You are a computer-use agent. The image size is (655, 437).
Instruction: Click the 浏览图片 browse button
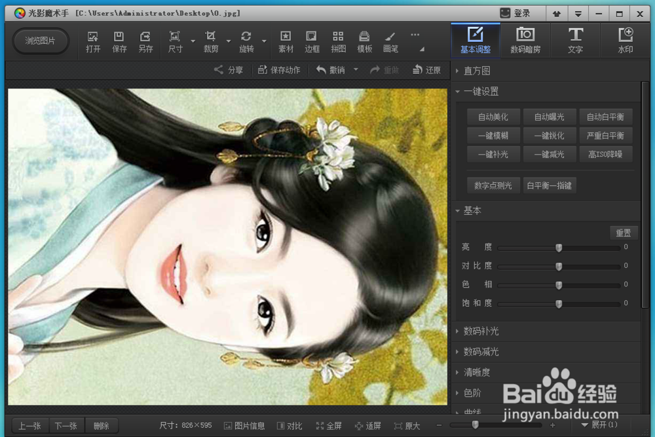[40, 41]
